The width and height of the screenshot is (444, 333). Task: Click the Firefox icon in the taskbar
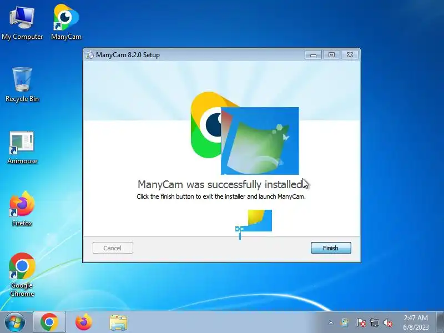pyautogui.click(x=84, y=322)
